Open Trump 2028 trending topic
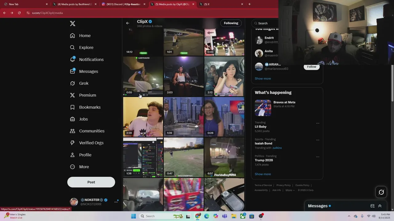 click(x=264, y=160)
